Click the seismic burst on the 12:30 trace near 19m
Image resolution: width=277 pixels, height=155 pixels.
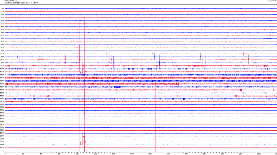177,84
